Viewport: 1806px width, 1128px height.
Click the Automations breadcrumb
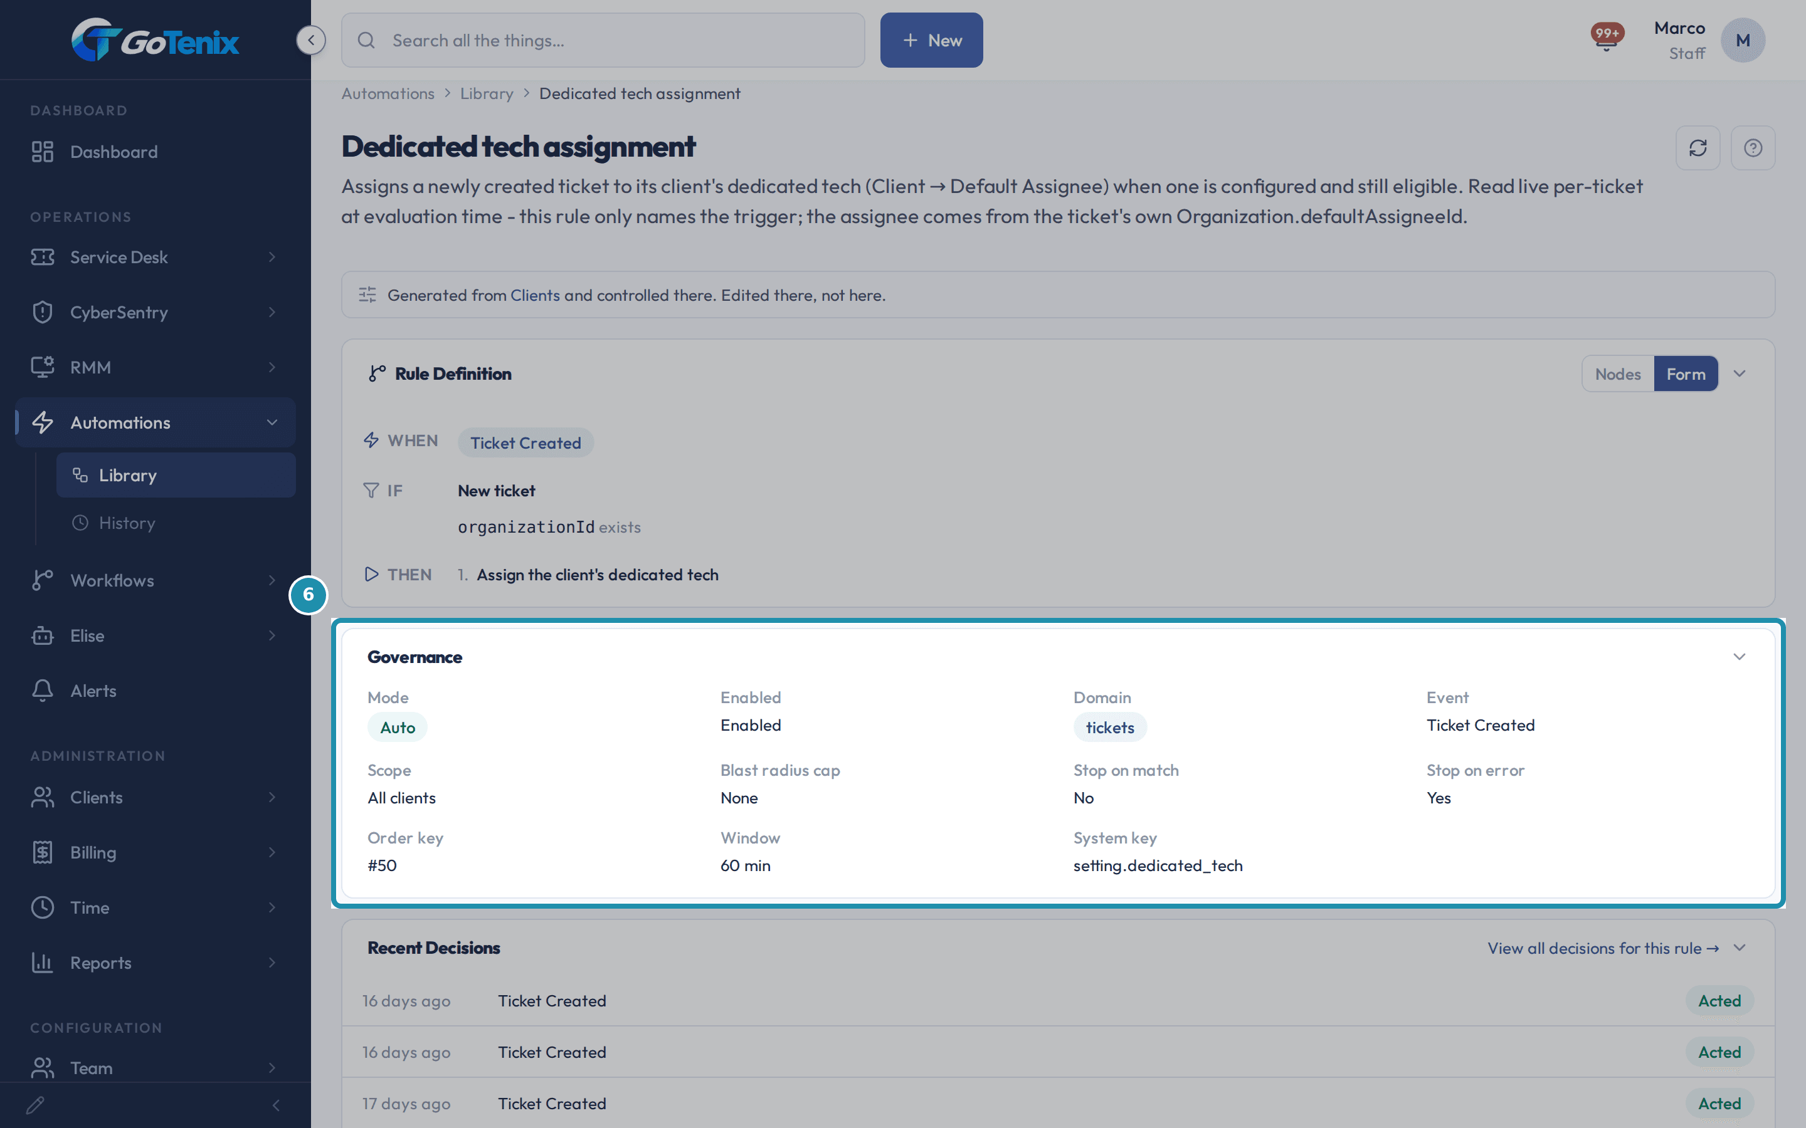(x=388, y=93)
